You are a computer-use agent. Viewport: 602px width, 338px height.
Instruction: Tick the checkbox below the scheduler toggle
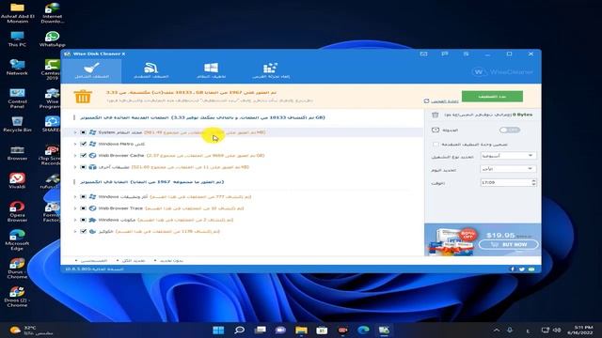[x=436, y=144]
